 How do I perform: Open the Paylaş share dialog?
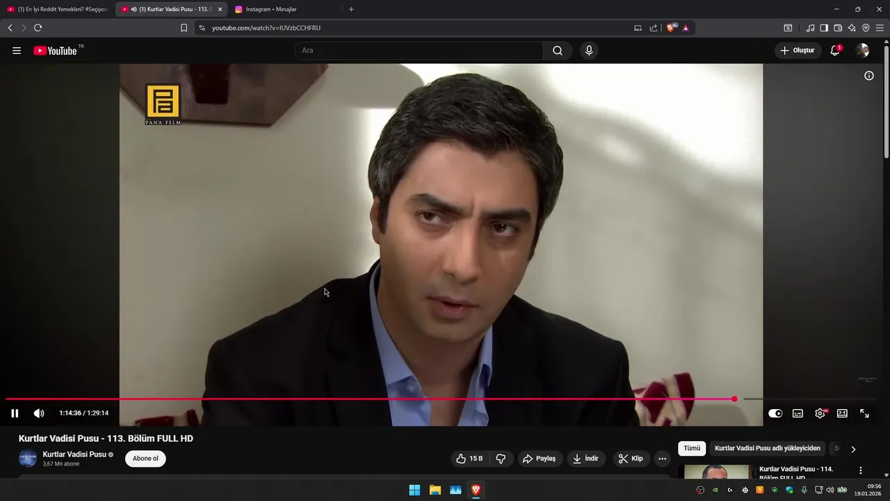[540, 459]
